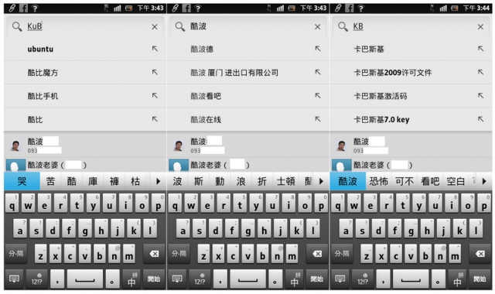Clear the KB search text with X

(480, 27)
